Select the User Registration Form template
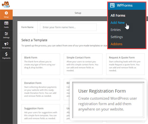Screen dimensions: 148x124 coord(108,100)
